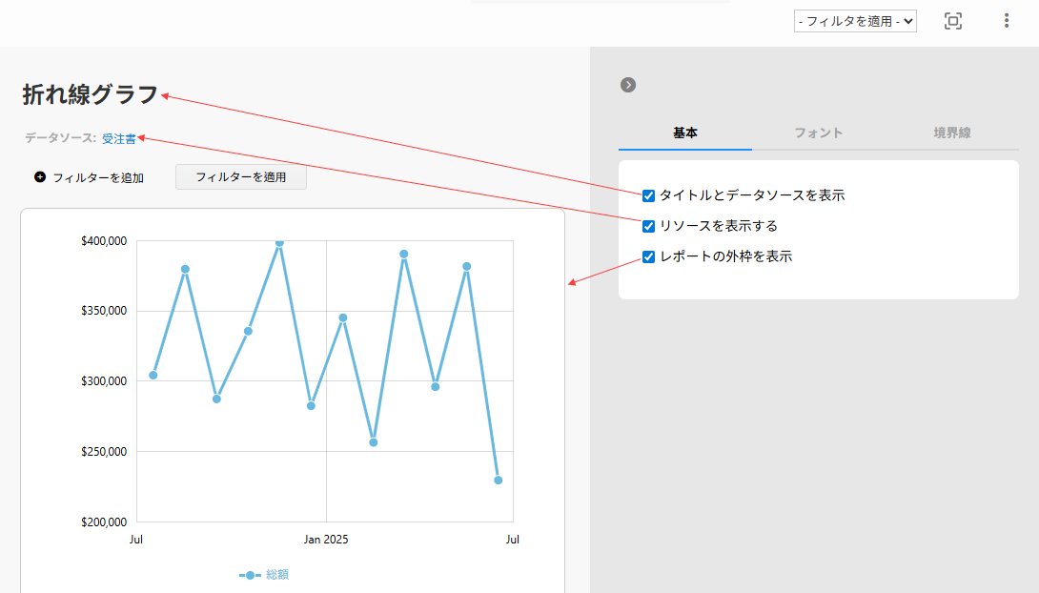Switch to the フォント tab
Image resolution: width=1039 pixels, height=593 pixels.
818,133
